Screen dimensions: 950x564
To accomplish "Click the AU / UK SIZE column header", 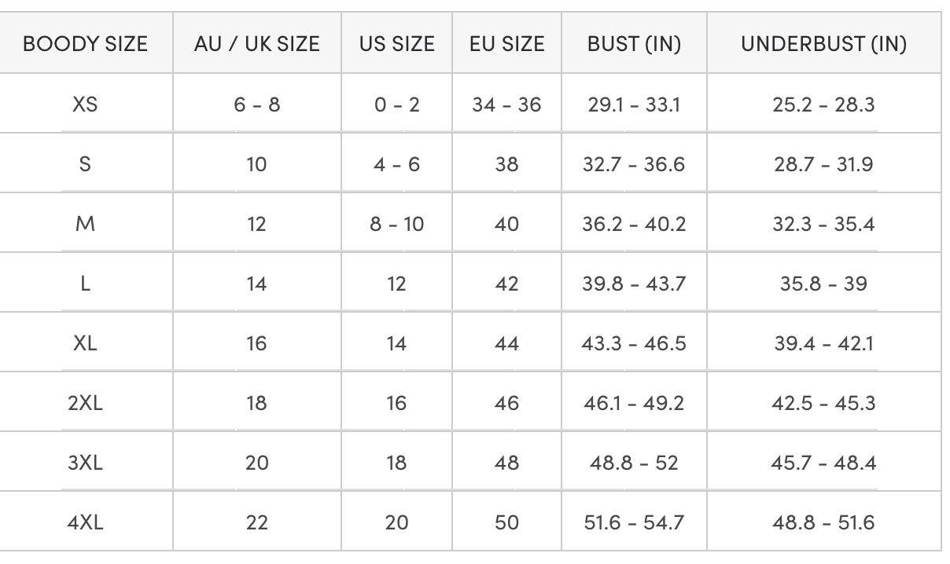I will tap(256, 44).
